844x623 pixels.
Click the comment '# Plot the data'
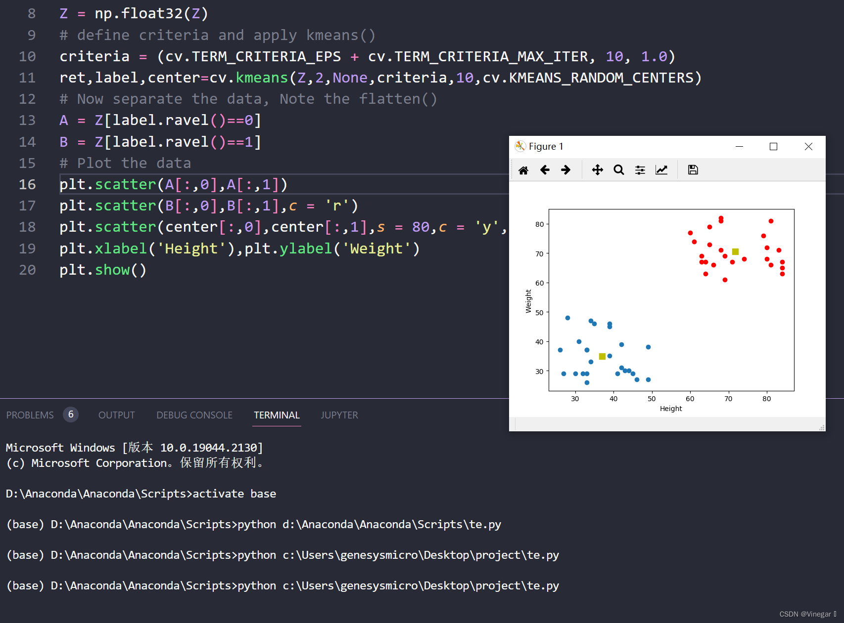pos(125,163)
